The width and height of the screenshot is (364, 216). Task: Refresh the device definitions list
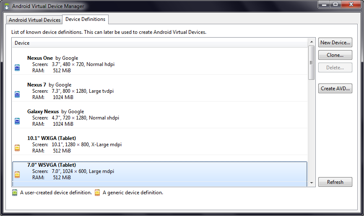click(335, 182)
